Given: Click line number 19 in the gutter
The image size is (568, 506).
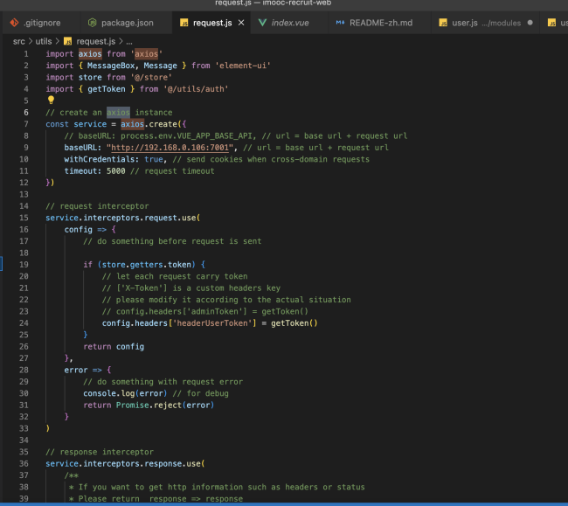Looking at the screenshot, I should click(24, 264).
